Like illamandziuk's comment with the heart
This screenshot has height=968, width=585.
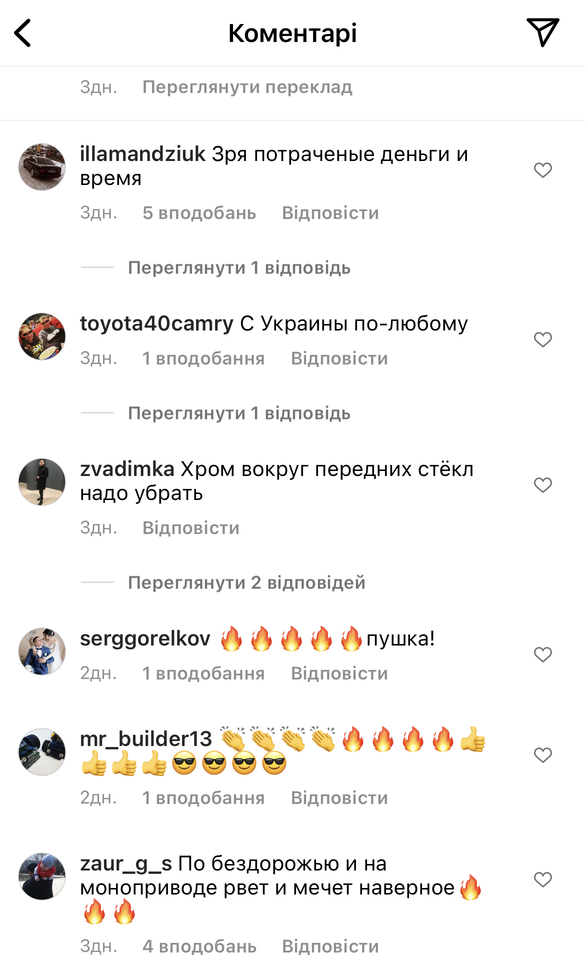[542, 170]
